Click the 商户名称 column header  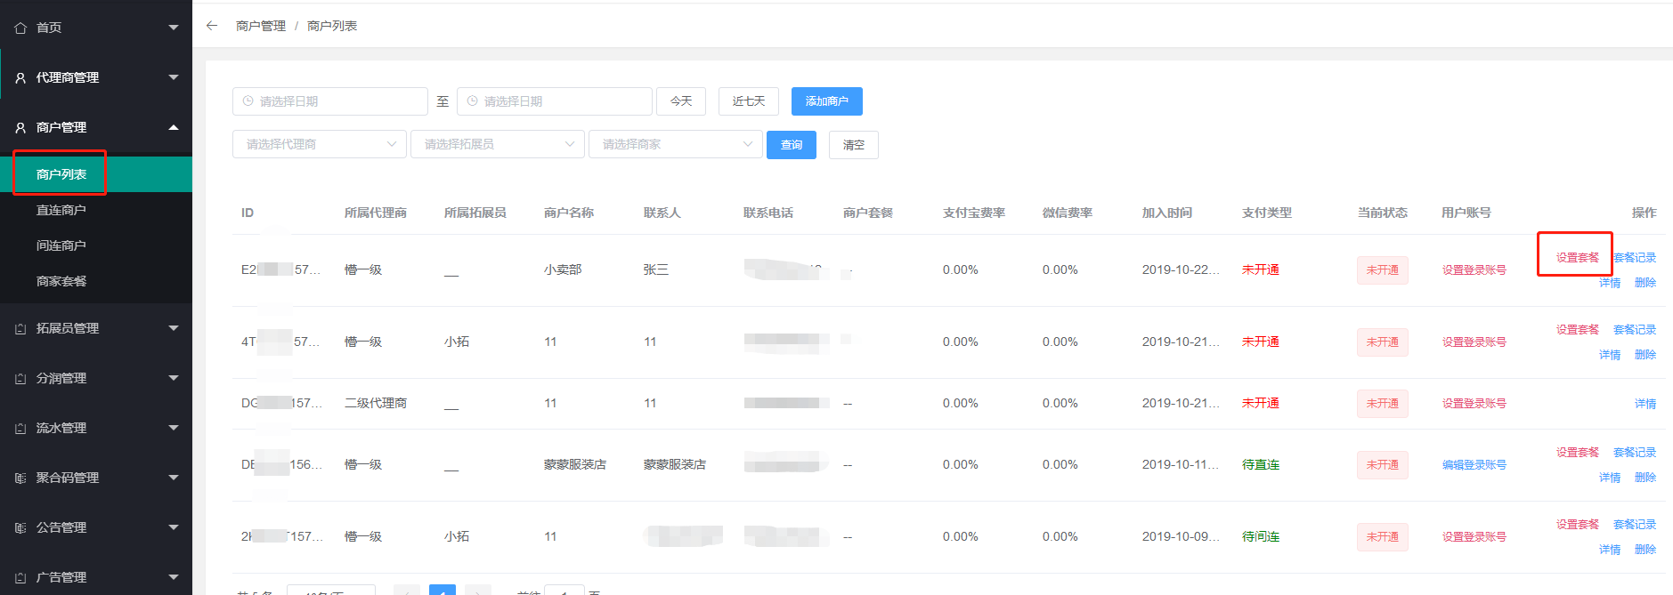pos(569,213)
